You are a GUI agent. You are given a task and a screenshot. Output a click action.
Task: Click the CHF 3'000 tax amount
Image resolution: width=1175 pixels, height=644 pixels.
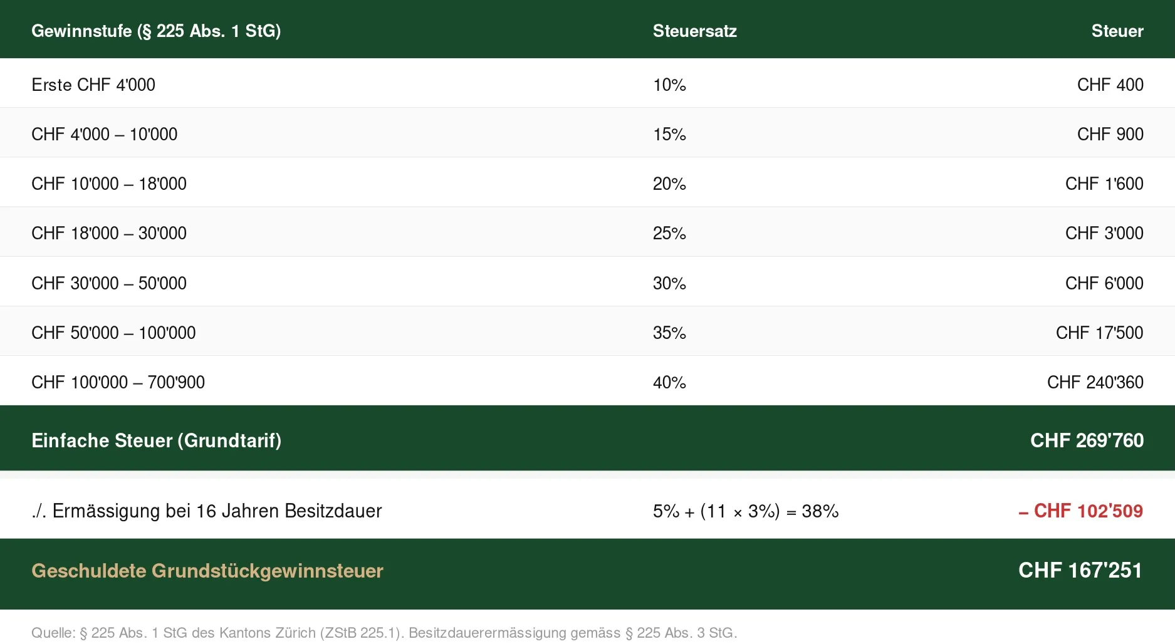tap(1104, 233)
